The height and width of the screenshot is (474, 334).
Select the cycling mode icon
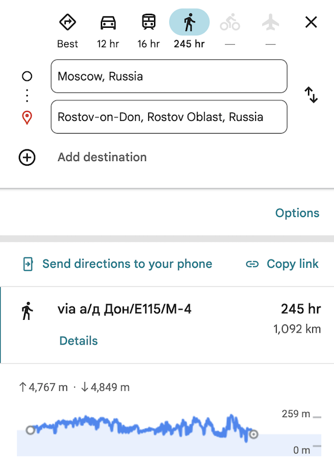pyautogui.click(x=230, y=22)
